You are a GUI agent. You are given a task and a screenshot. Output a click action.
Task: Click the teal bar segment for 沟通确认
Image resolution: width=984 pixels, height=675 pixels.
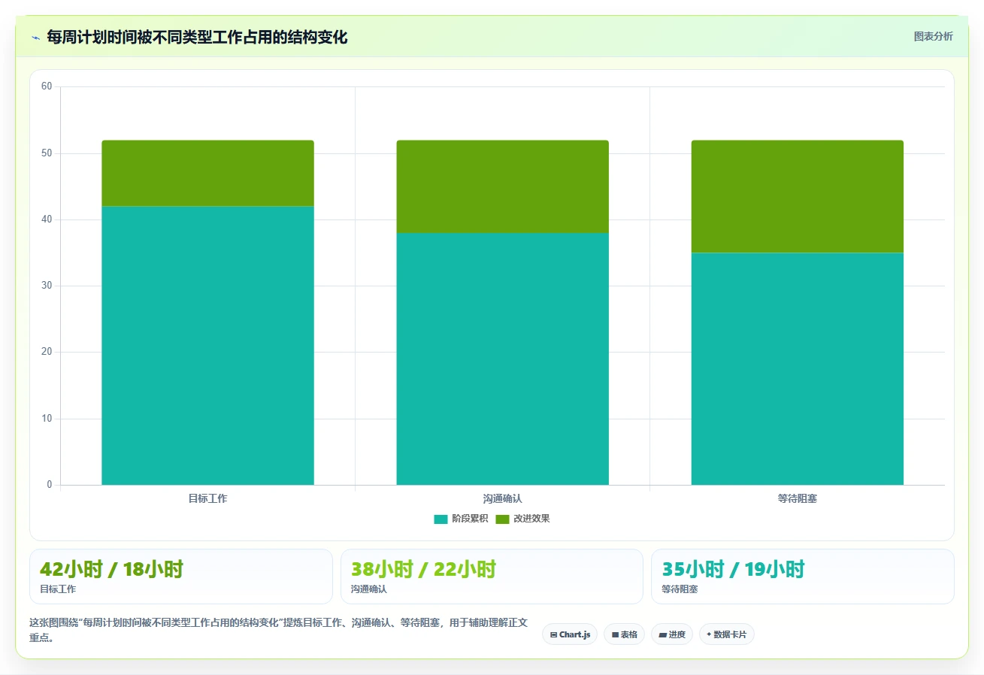point(502,359)
